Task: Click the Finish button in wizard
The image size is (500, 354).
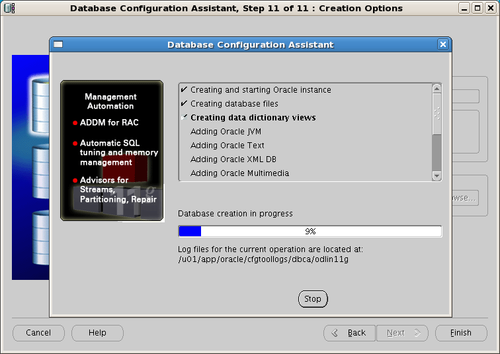Action: click(461, 333)
